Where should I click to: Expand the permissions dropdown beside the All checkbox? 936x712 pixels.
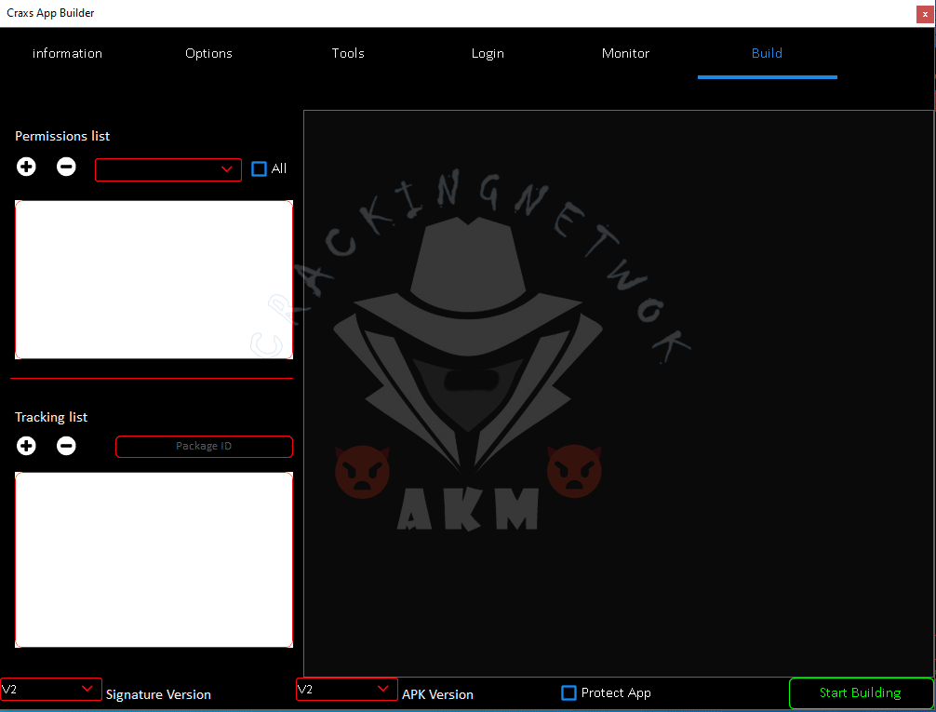[168, 169]
